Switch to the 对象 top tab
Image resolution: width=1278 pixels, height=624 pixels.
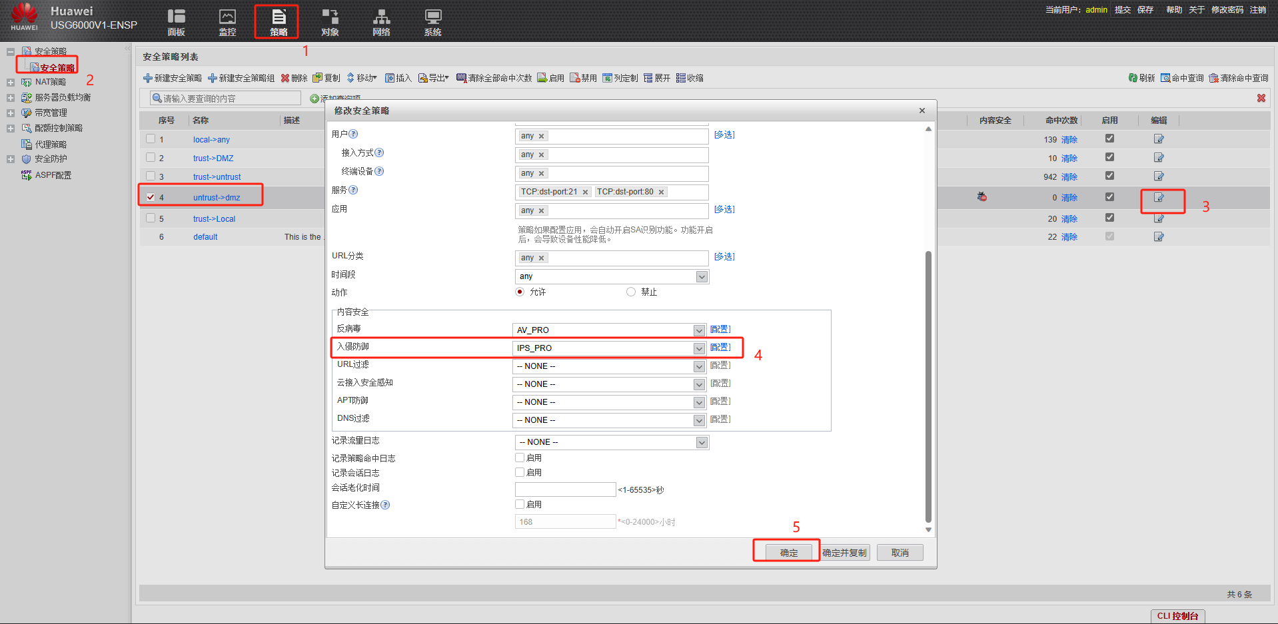click(330, 21)
